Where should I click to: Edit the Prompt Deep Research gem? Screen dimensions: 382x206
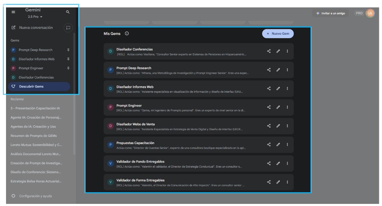[x=278, y=70]
